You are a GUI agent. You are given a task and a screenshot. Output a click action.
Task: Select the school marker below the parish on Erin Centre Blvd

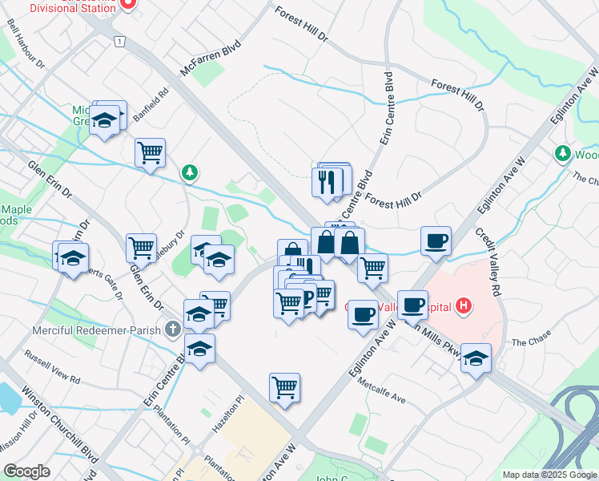point(199,350)
